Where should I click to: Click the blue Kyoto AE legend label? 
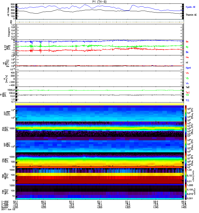coord(191,7)
